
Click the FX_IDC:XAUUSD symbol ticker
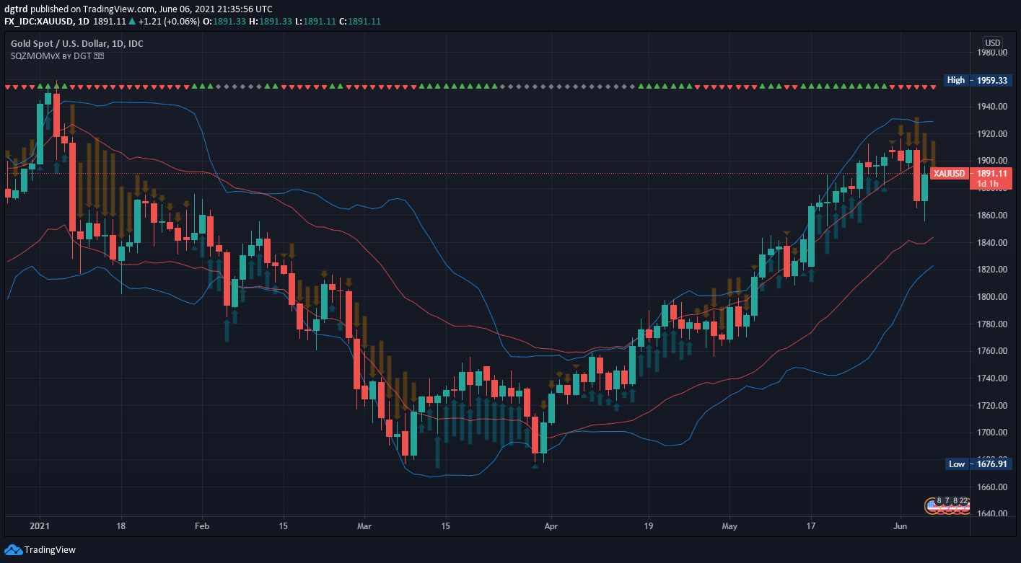pos(38,22)
